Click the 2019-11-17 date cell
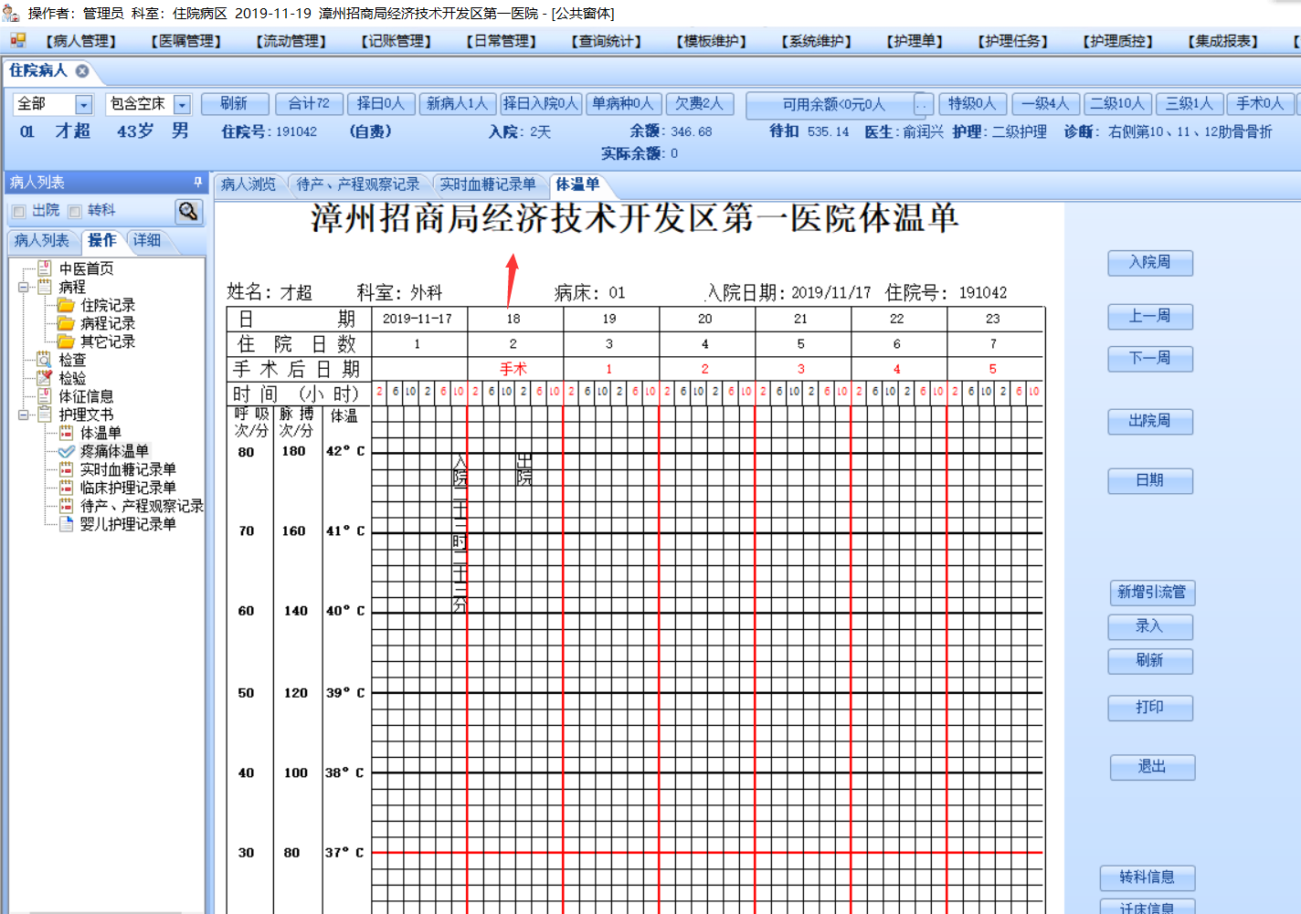Image resolution: width=1301 pixels, height=914 pixels. (418, 319)
